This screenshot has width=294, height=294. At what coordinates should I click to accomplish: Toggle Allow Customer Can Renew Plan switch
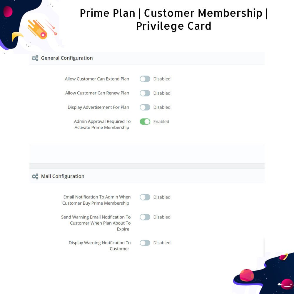(x=145, y=93)
